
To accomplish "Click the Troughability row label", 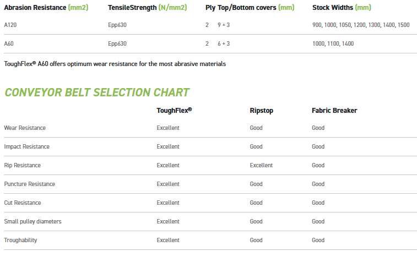I will (20, 240).
